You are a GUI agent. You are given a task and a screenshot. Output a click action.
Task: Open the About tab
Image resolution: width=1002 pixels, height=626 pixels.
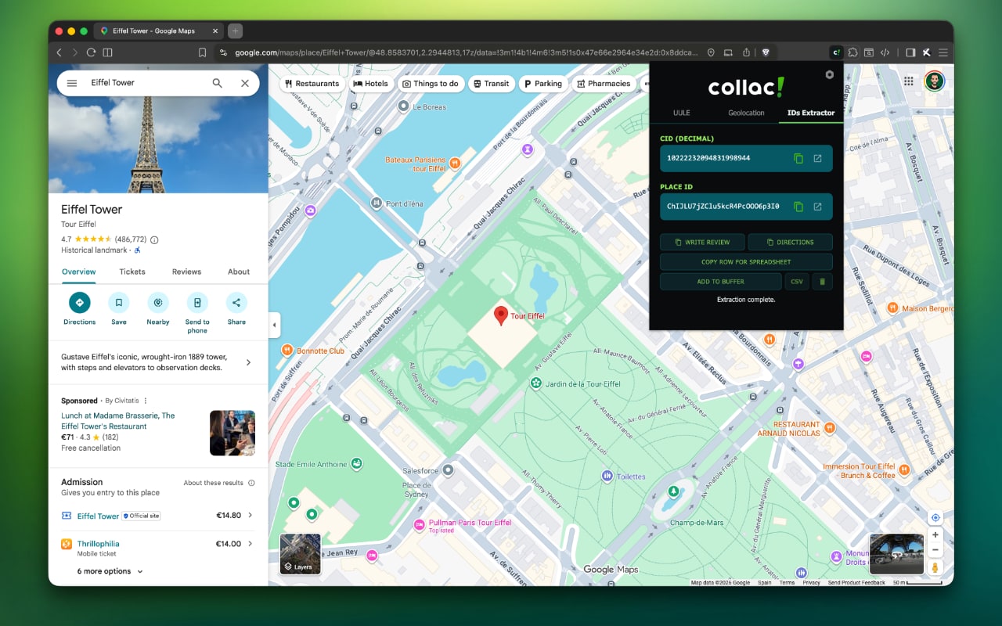pos(239,272)
